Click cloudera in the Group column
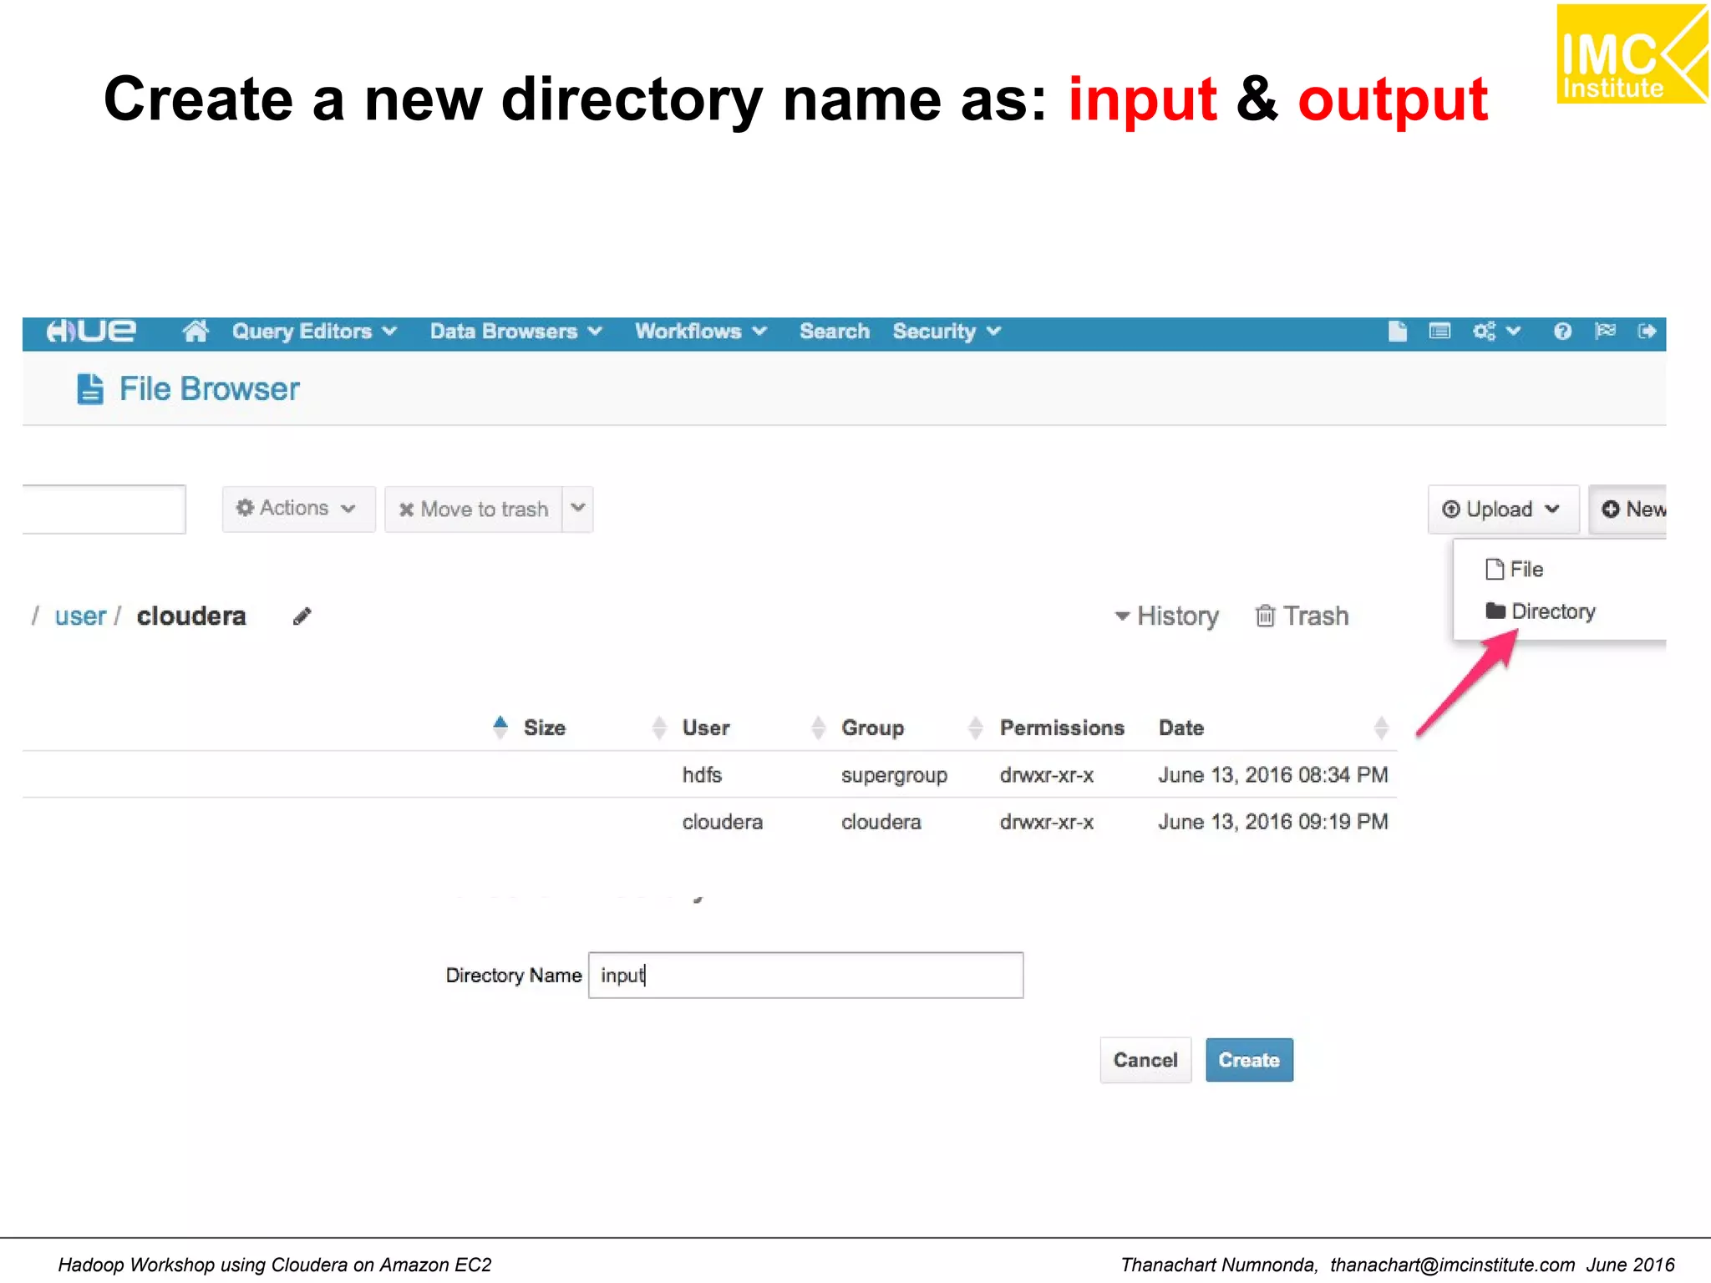1711x1283 pixels. pyautogui.click(x=881, y=822)
